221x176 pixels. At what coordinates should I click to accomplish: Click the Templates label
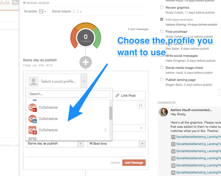coord(30,11)
